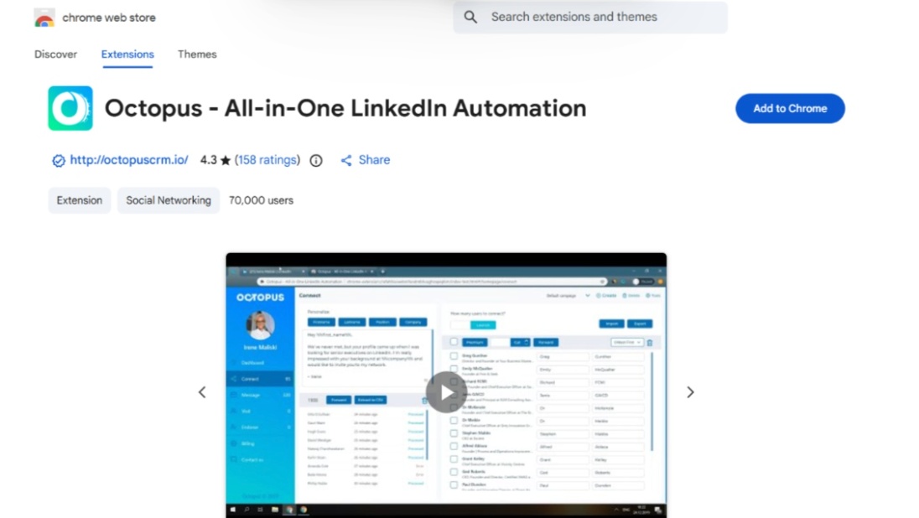
Task: Click the search magnifier icon
Action: click(470, 17)
